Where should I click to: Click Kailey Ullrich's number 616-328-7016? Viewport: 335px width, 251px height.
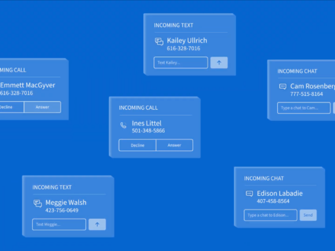coord(183,49)
